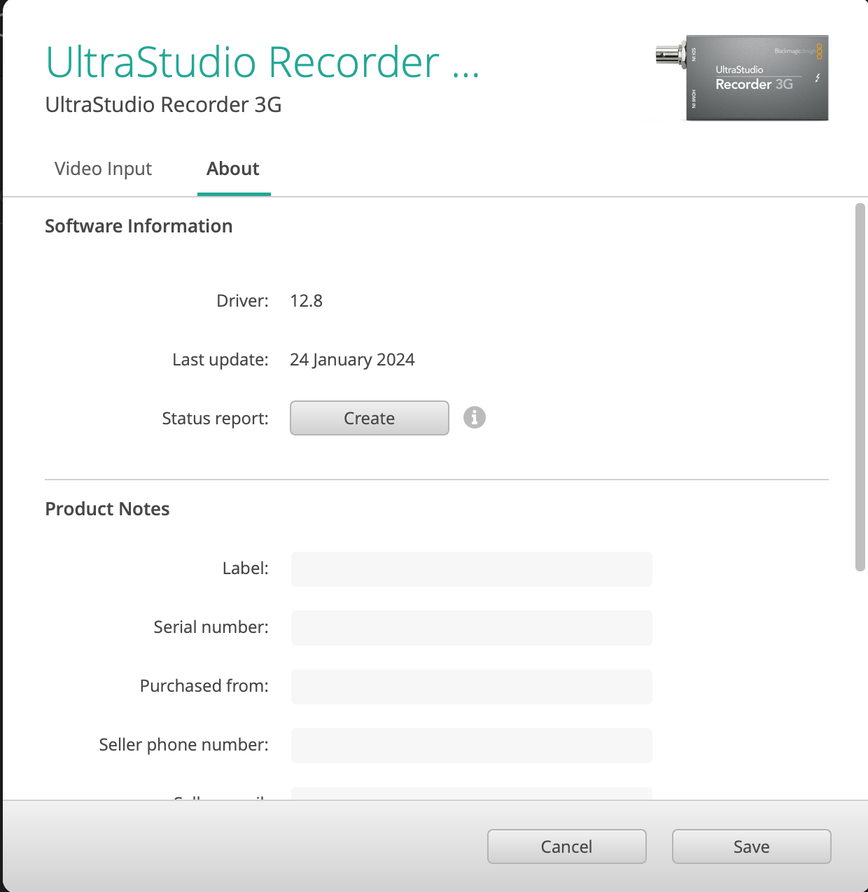Cancel the dialog changes
The width and height of the screenshot is (868, 892).
coord(567,846)
